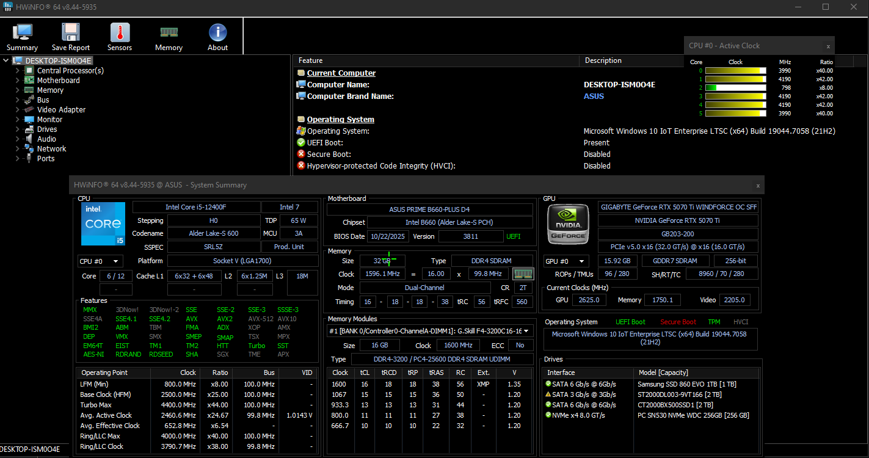
Task: Close the System Summary window
Action: tap(758, 185)
